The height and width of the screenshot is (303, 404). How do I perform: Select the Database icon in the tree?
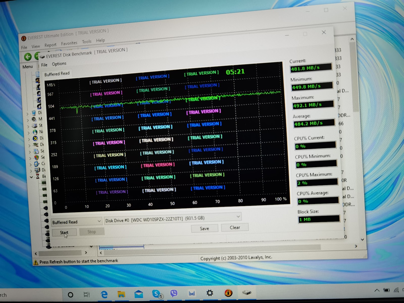(x=37, y=170)
